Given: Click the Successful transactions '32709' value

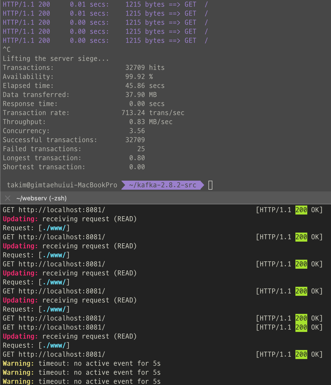Looking at the screenshot, I should [135, 140].
